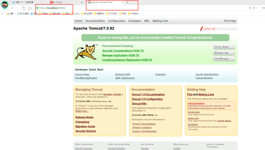Open Servlet Specifications link
Screen dimensions: 265x150
pos(207,74)
